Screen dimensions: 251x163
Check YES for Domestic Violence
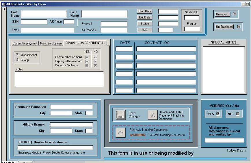point(87,65)
